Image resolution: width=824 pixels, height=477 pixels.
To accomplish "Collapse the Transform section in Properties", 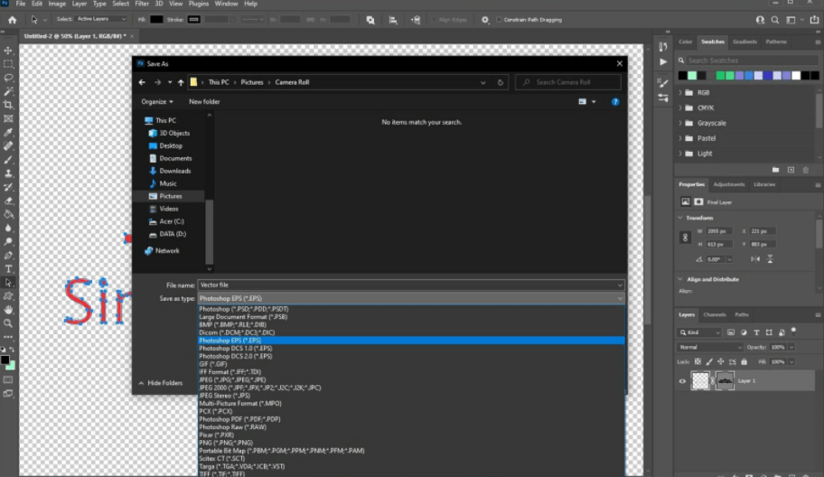I will pyautogui.click(x=680, y=218).
